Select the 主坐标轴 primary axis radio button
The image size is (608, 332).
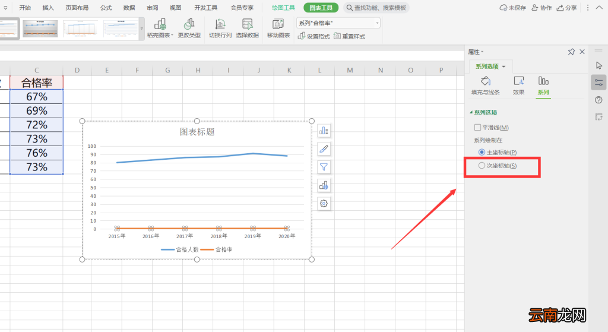click(x=482, y=152)
